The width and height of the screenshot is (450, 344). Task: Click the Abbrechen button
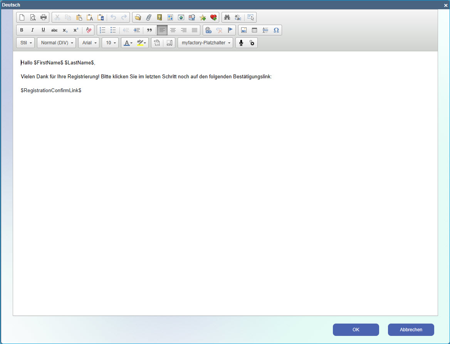tap(411, 330)
